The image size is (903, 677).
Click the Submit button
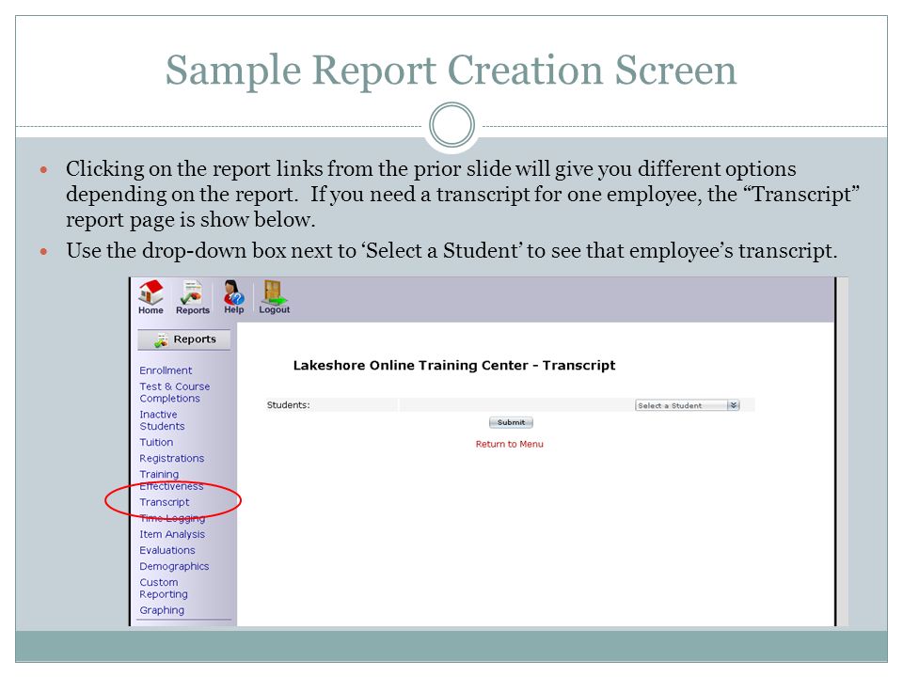511,422
